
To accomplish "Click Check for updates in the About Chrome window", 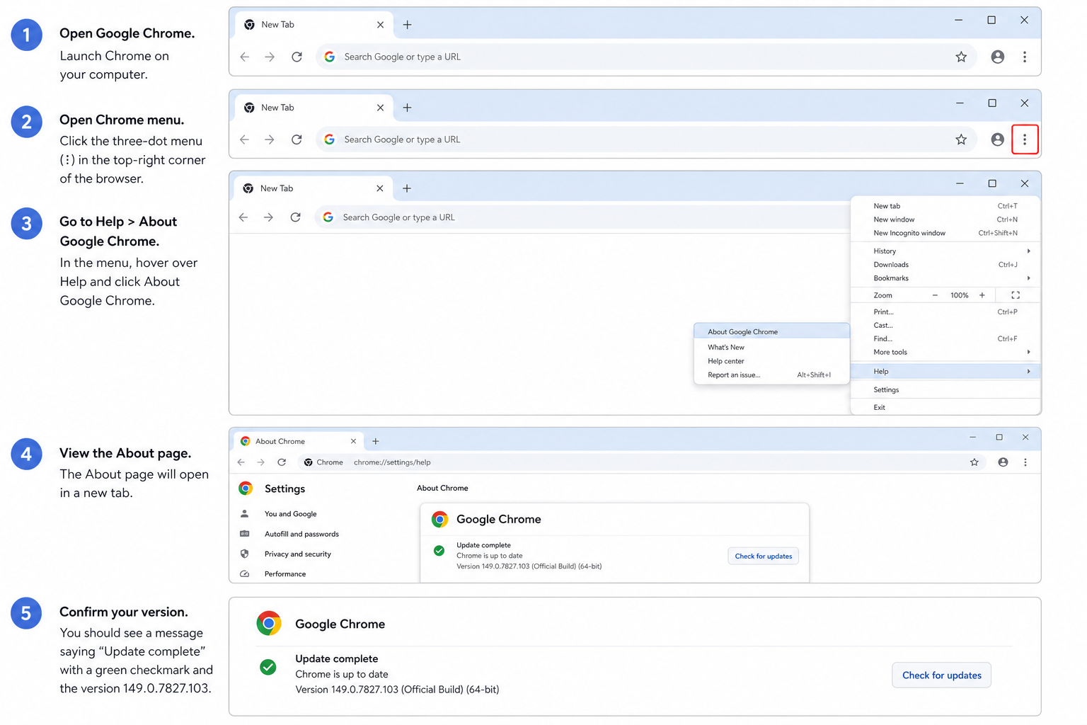I will (764, 556).
